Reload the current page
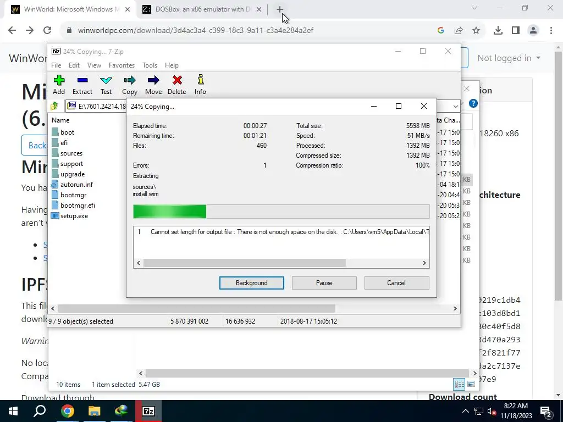This screenshot has width=563, height=422. pos(47,31)
